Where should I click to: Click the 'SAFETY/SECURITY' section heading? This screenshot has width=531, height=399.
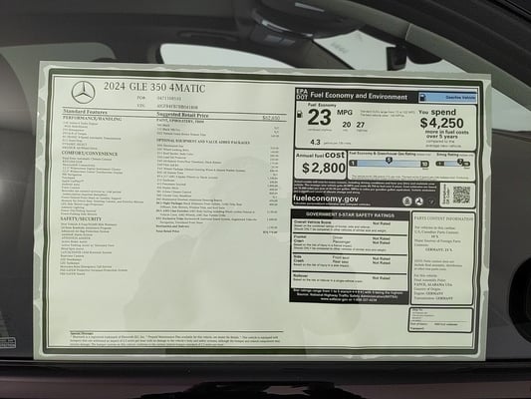[x=81, y=219]
